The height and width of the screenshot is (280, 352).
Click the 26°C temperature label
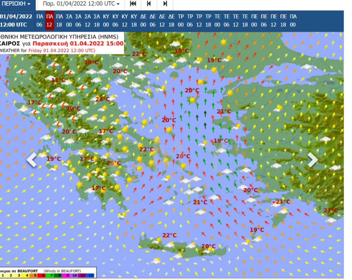114,163
